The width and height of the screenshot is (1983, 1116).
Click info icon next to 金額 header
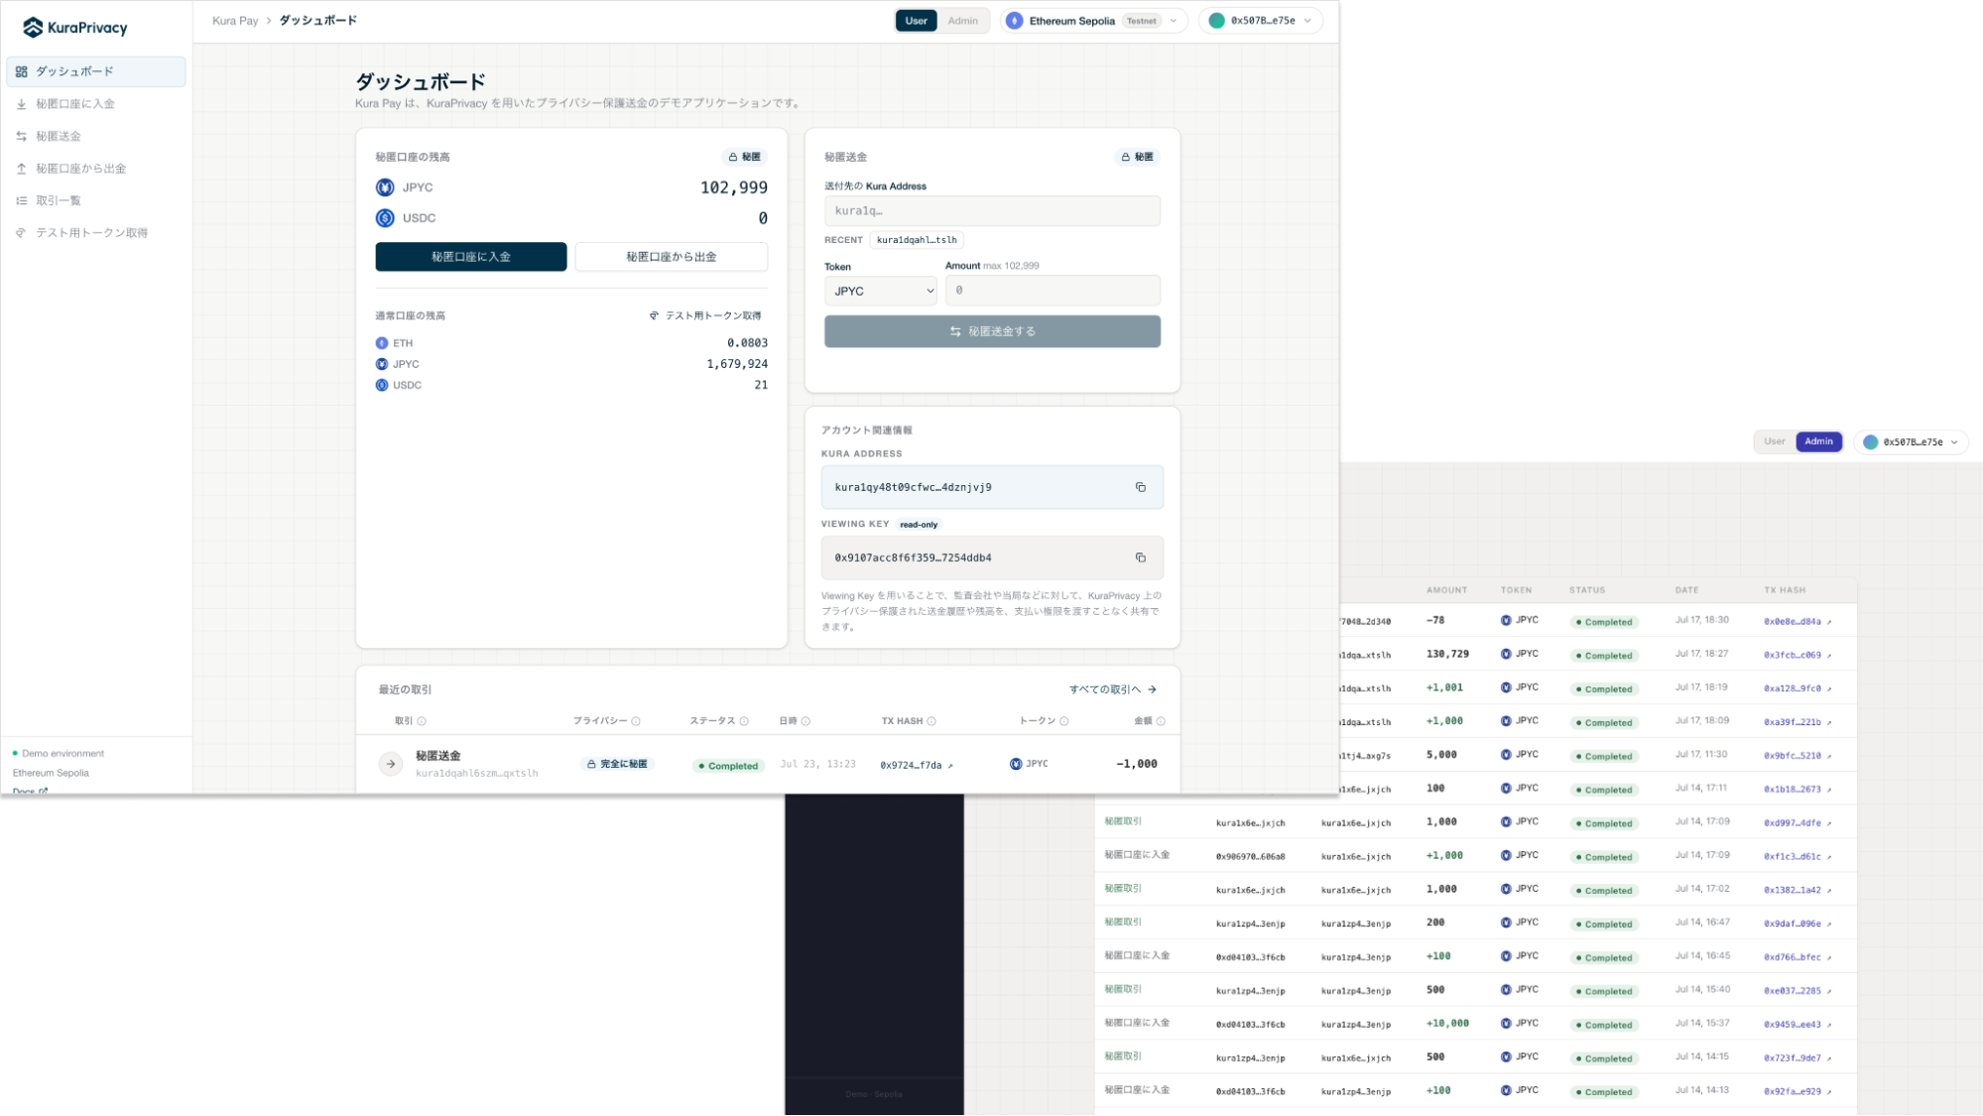[x=1161, y=721]
